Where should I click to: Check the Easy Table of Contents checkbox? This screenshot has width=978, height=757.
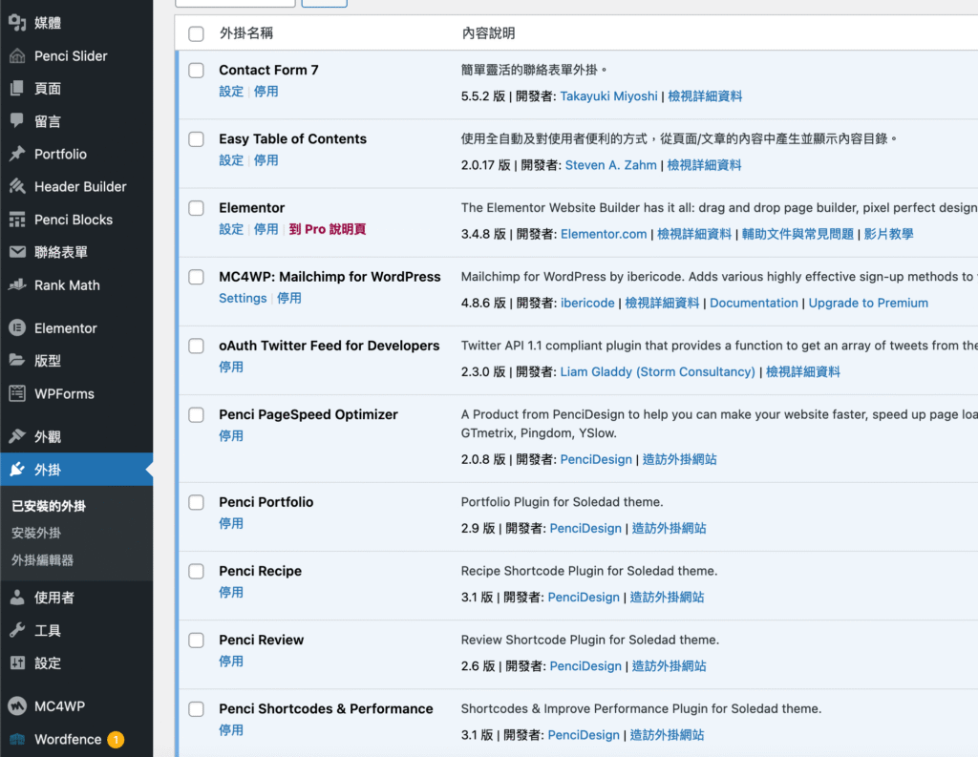coord(197,139)
